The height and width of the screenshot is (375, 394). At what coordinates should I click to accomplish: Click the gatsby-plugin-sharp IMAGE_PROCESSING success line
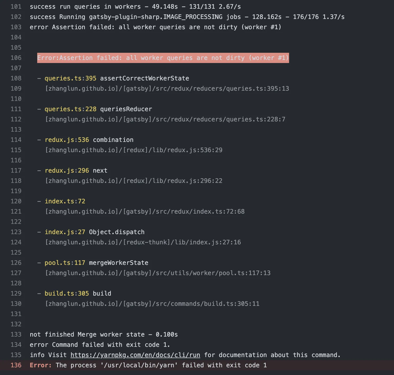click(x=187, y=17)
